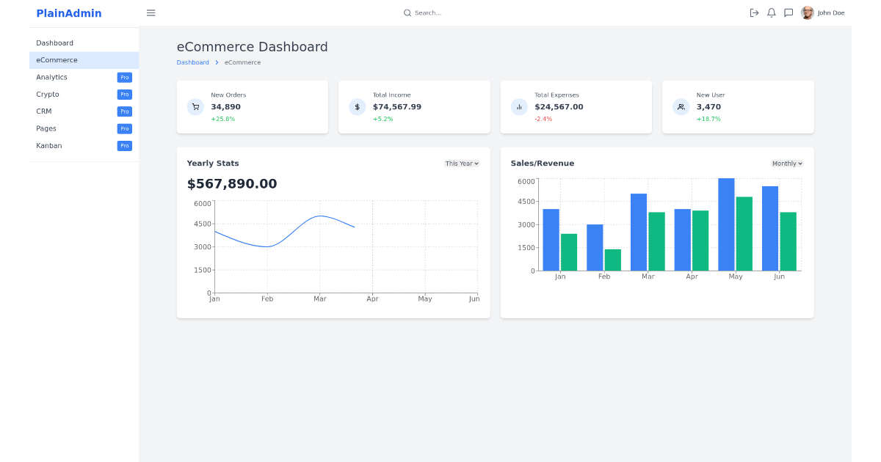Click the Dashboard breadcrumb link
The image size is (881, 462).
tap(192, 62)
